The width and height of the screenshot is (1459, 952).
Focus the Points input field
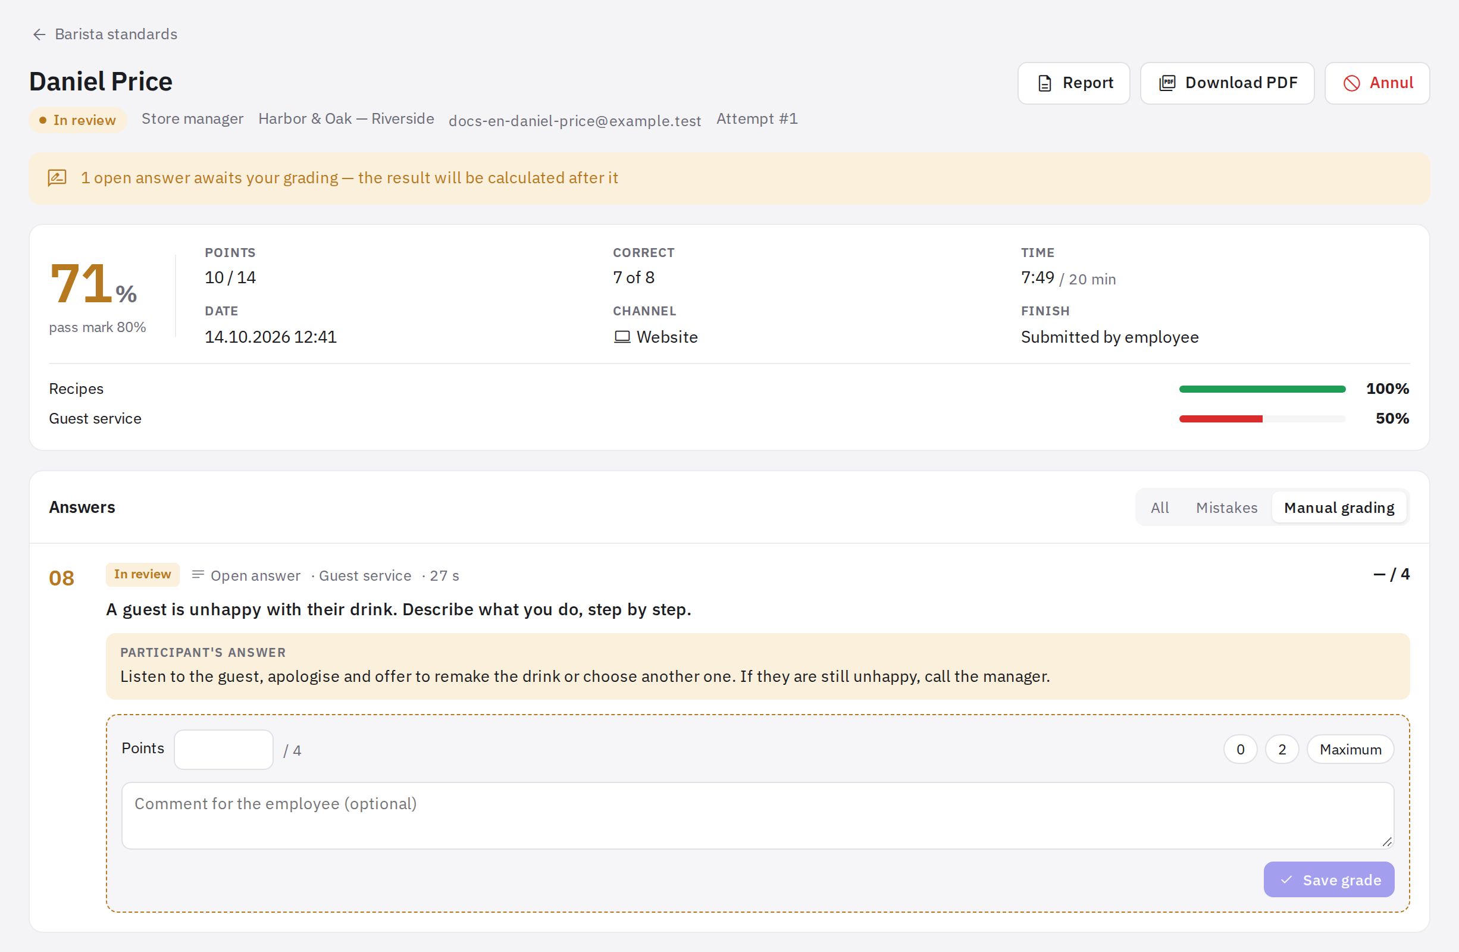tap(224, 749)
